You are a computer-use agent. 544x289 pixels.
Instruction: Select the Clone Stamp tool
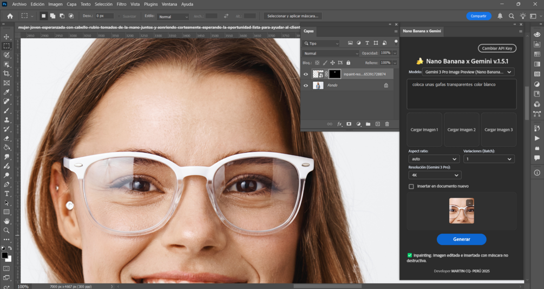(6, 120)
